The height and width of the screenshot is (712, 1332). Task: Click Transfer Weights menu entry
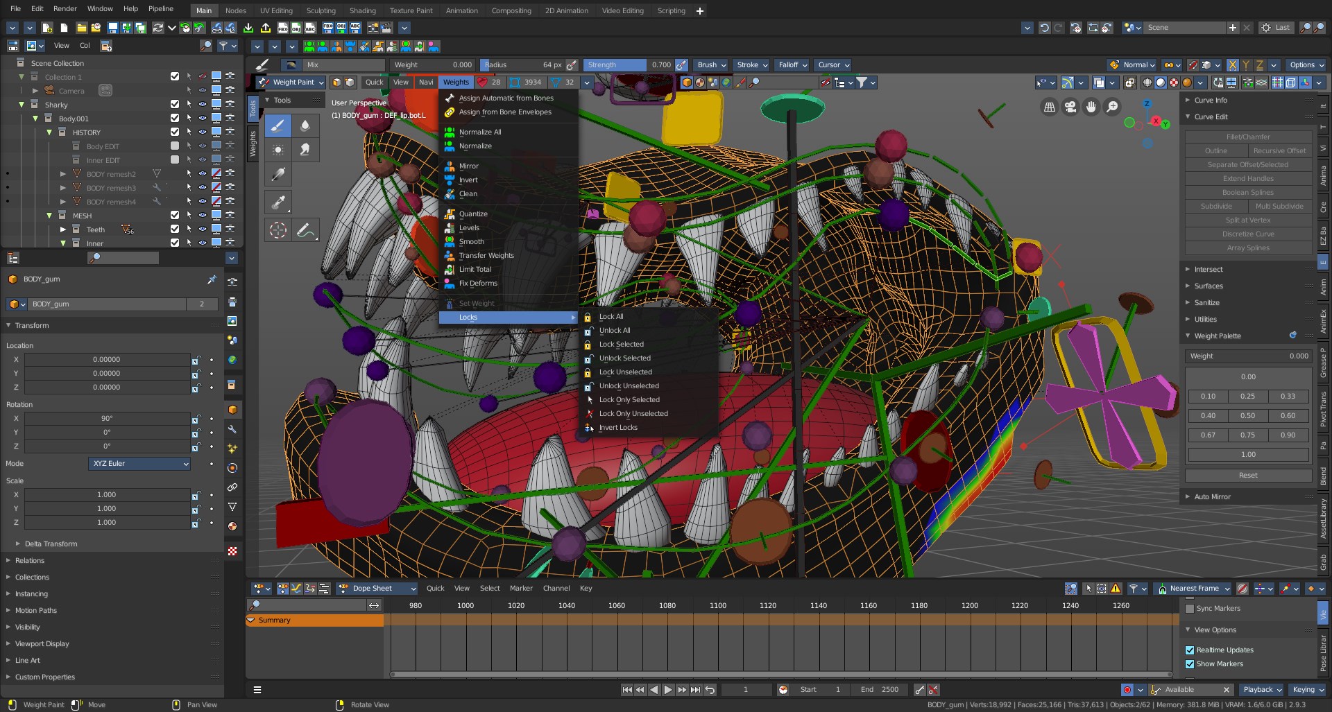(x=486, y=256)
